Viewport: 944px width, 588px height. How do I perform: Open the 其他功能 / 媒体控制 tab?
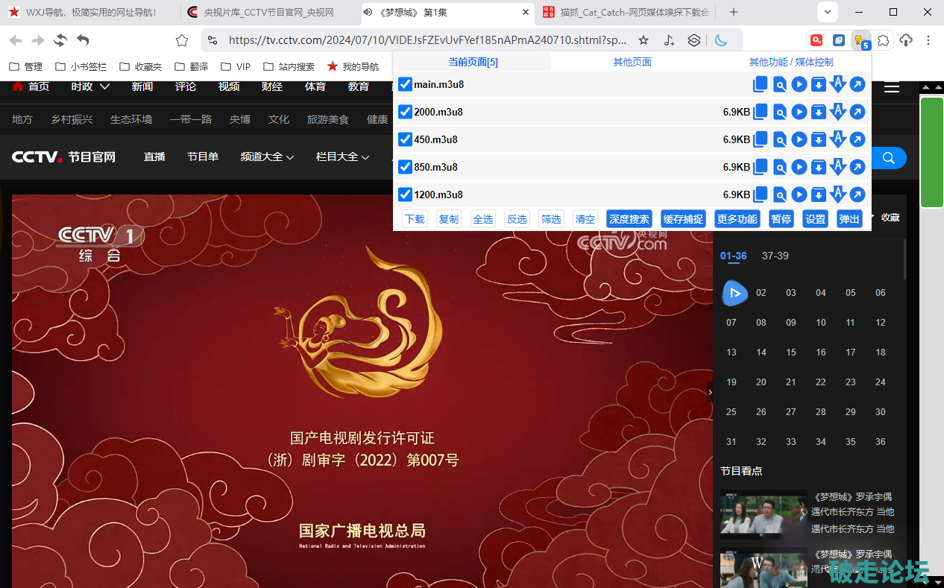click(790, 63)
